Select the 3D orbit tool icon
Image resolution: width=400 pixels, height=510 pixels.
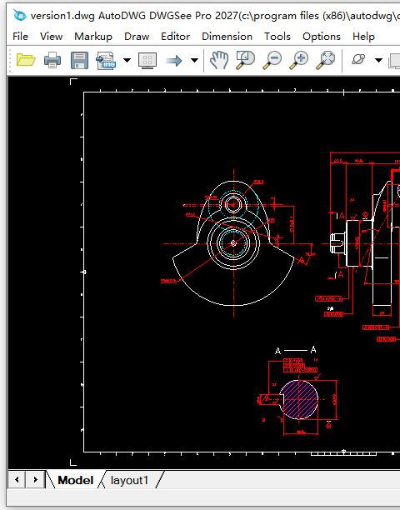coord(358,60)
